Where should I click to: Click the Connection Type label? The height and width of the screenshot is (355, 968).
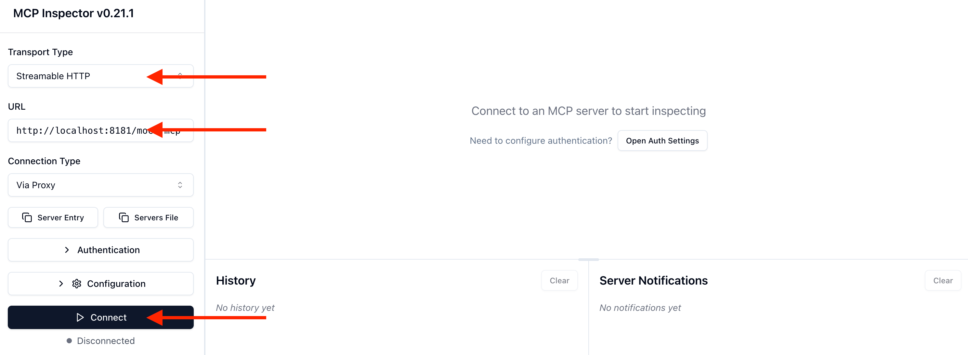point(44,161)
